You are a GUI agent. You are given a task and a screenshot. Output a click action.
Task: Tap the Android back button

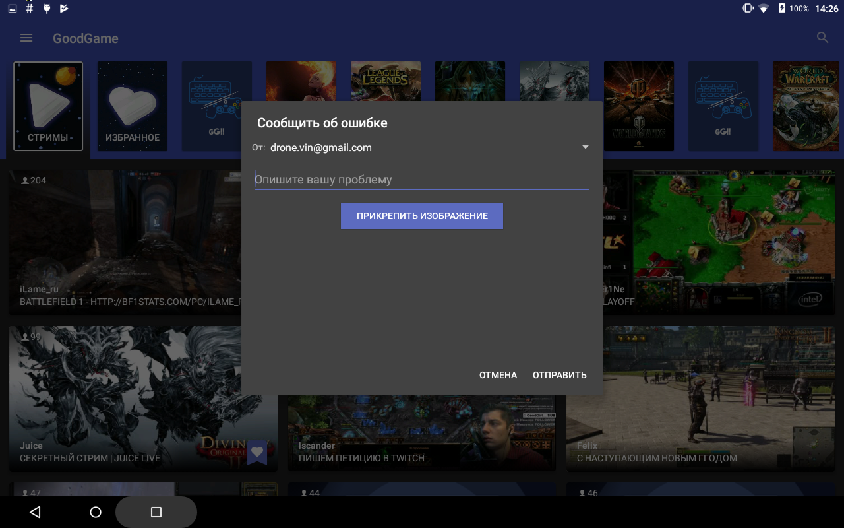(35, 512)
